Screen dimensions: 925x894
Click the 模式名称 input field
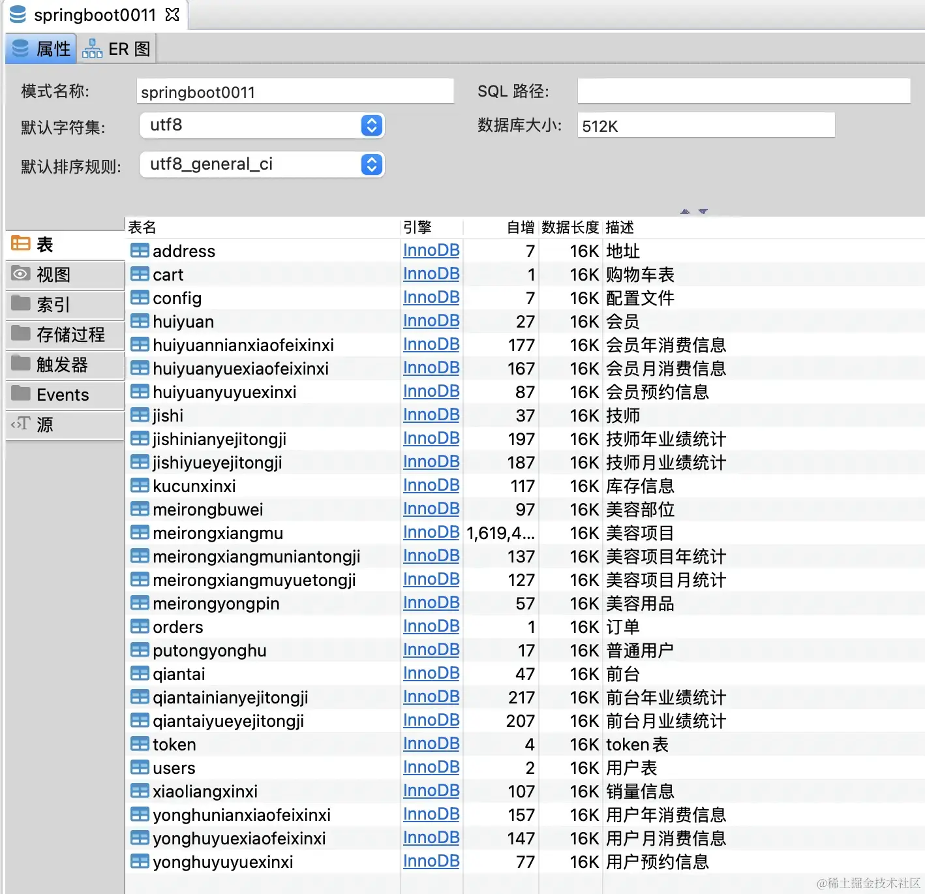click(296, 91)
